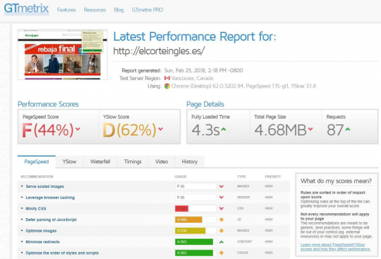Click Minimize redirects green grade bar A (92)
The height and width of the screenshot is (259, 381).
194,242
